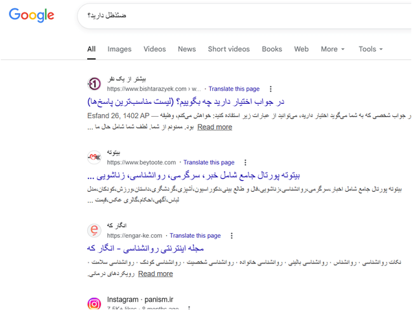Translate the bishtarazyek.com result page
Screen dimensions: 412x310
tap(234, 89)
